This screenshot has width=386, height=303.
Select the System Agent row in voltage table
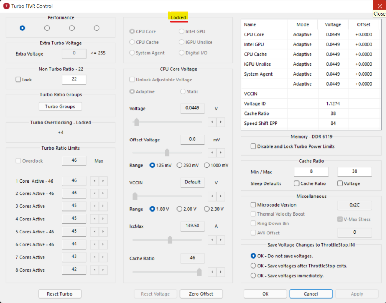(311, 74)
